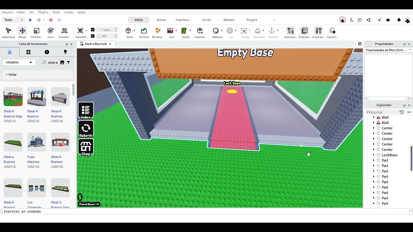Toggle the rotation snap checkbox beside 45°
413x232 pixels.
pyautogui.click(x=93, y=36)
